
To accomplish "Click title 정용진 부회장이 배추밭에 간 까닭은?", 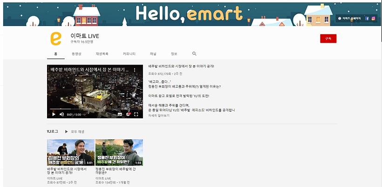I will point(115,171).
